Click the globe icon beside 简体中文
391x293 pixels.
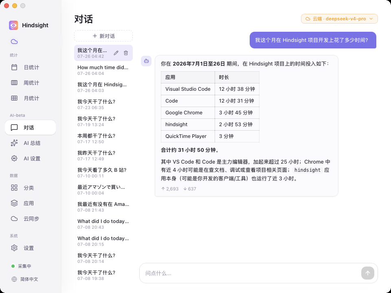(14, 279)
